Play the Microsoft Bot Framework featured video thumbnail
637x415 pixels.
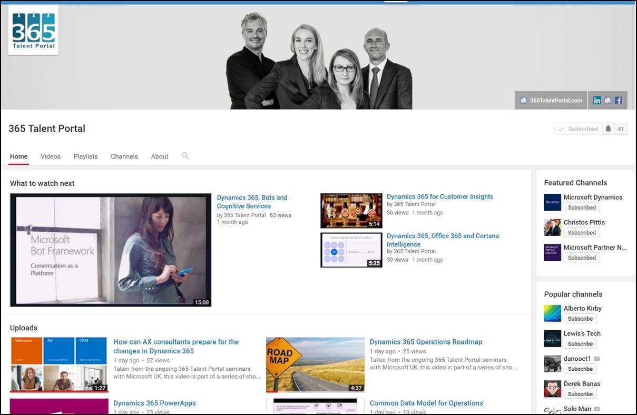pos(111,250)
